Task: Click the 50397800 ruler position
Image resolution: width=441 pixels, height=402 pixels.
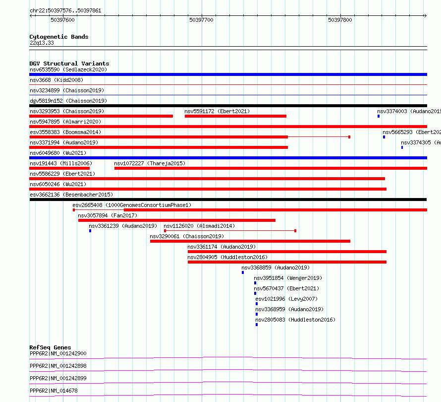Action: [340, 20]
